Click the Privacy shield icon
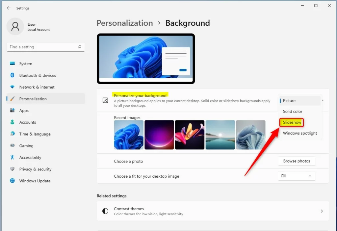Image resolution: width=337 pixels, height=231 pixels. click(12, 169)
